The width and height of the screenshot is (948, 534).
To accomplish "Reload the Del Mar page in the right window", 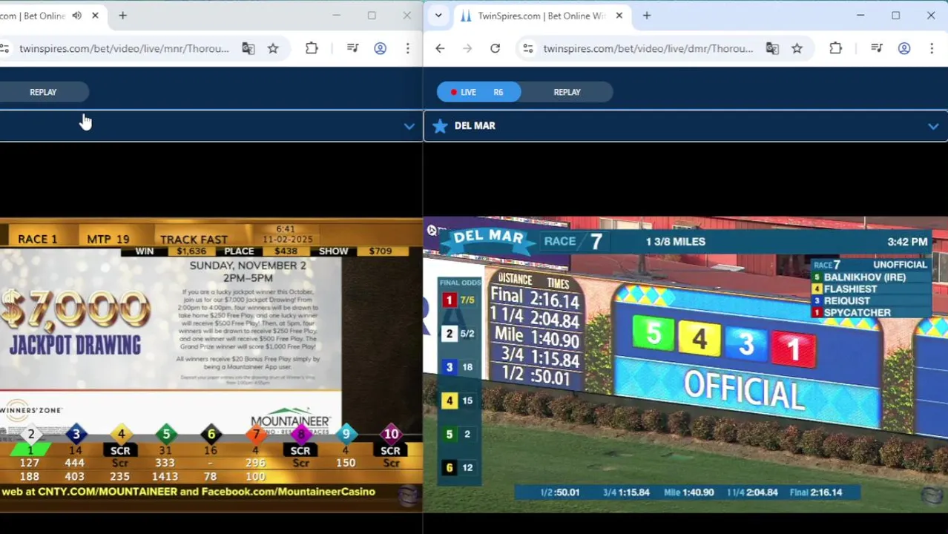I will coord(495,49).
